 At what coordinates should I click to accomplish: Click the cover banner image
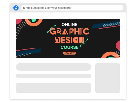pos(68,38)
